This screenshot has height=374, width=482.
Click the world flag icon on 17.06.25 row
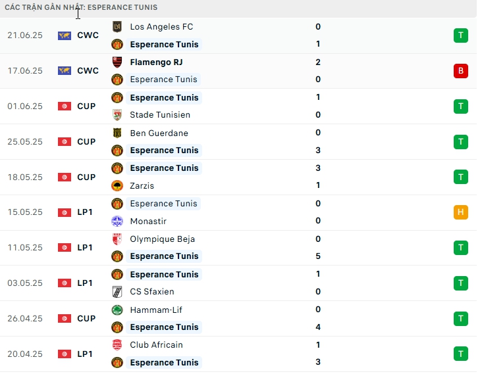(x=65, y=71)
